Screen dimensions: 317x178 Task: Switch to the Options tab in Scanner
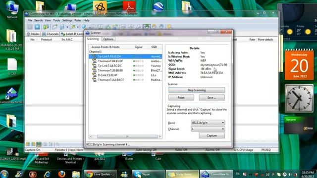pos(108,39)
